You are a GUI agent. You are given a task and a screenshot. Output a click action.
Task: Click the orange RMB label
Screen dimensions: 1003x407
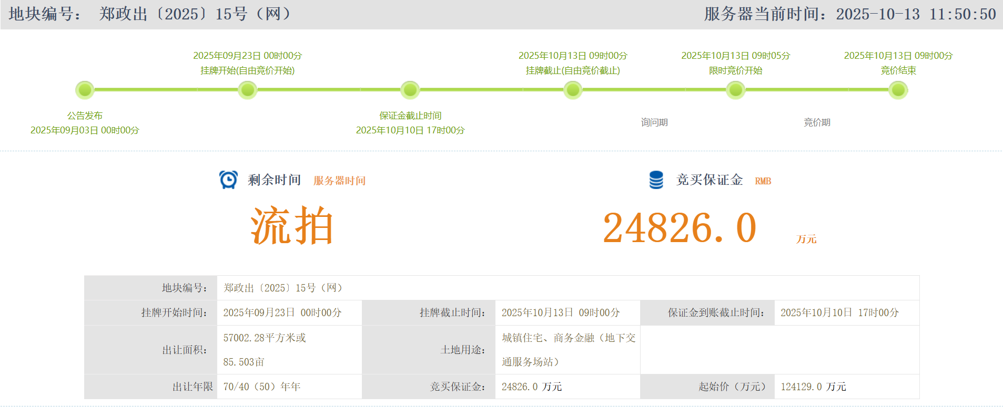tap(763, 181)
